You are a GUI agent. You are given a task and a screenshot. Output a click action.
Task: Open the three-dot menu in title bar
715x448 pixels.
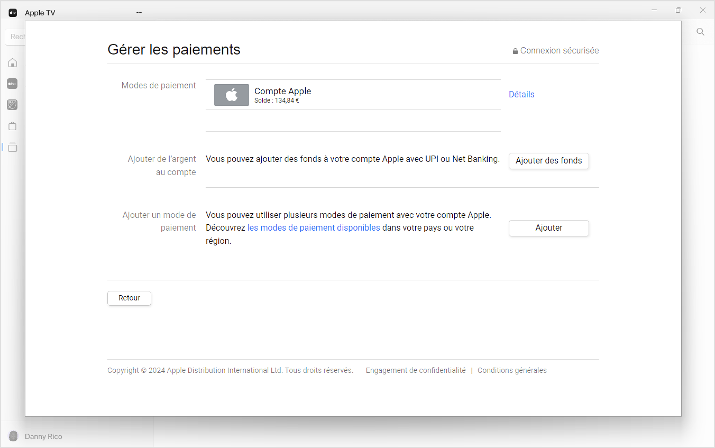(139, 13)
